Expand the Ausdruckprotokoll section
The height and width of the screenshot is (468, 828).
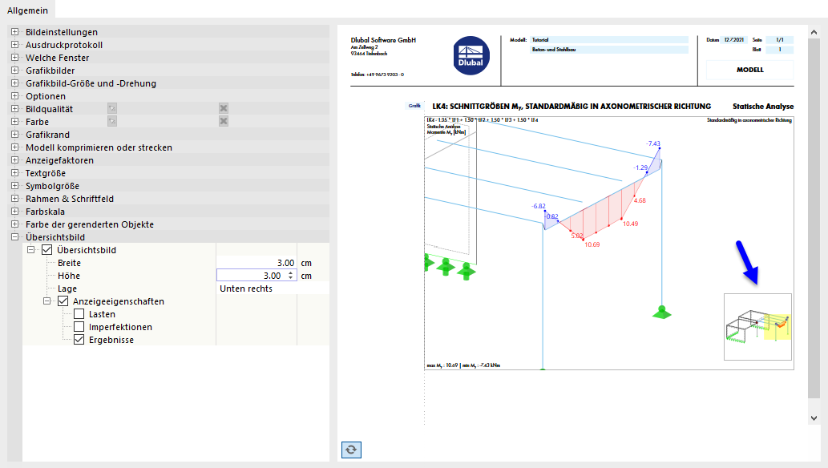[14, 45]
